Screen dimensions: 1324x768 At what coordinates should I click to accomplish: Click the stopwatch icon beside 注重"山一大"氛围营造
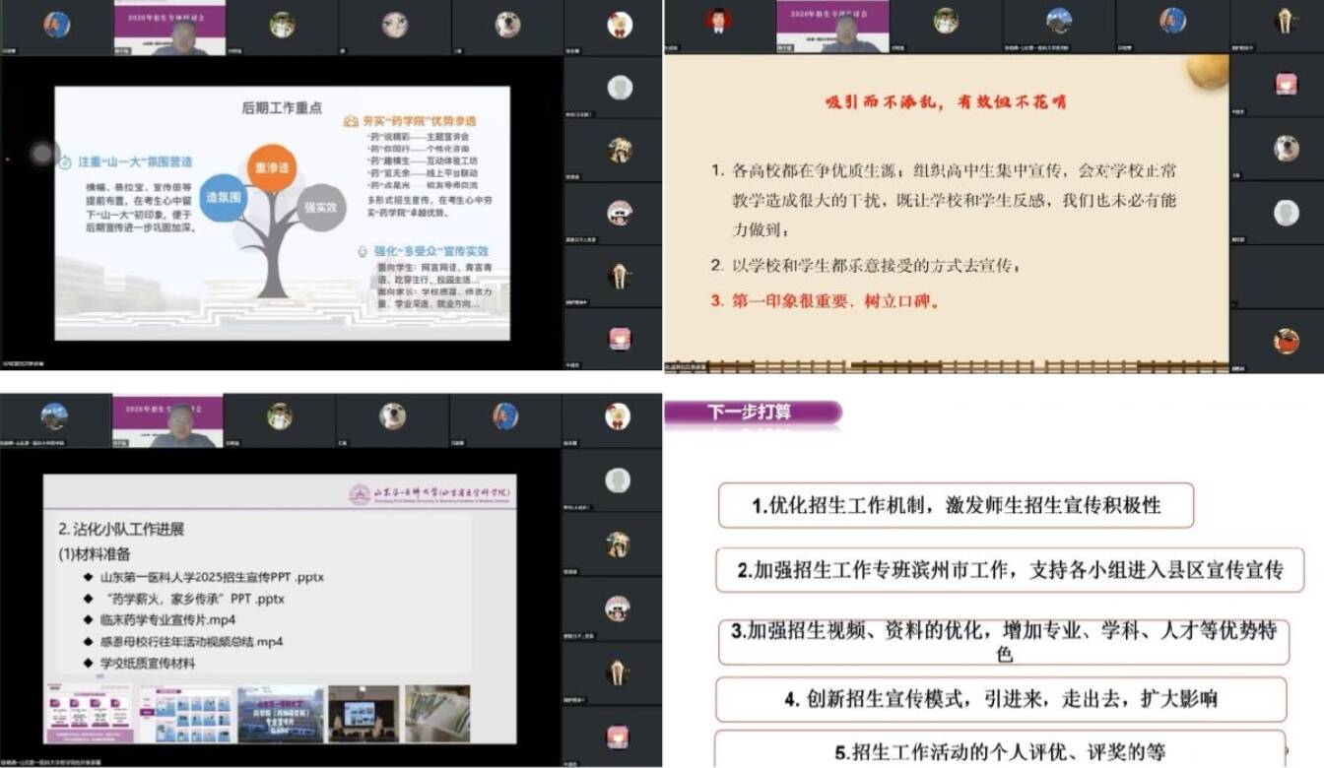[x=66, y=162]
